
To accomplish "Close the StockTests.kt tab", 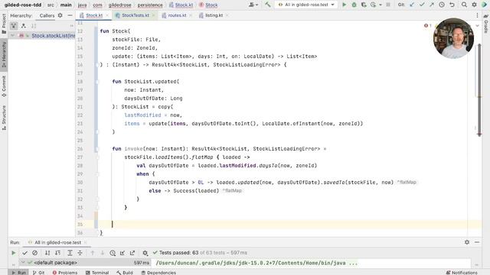I will point(153,15).
